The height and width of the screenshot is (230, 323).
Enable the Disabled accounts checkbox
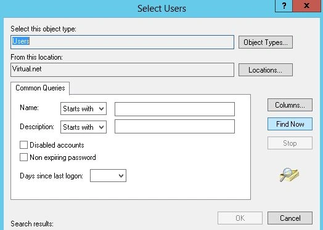click(23, 145)
